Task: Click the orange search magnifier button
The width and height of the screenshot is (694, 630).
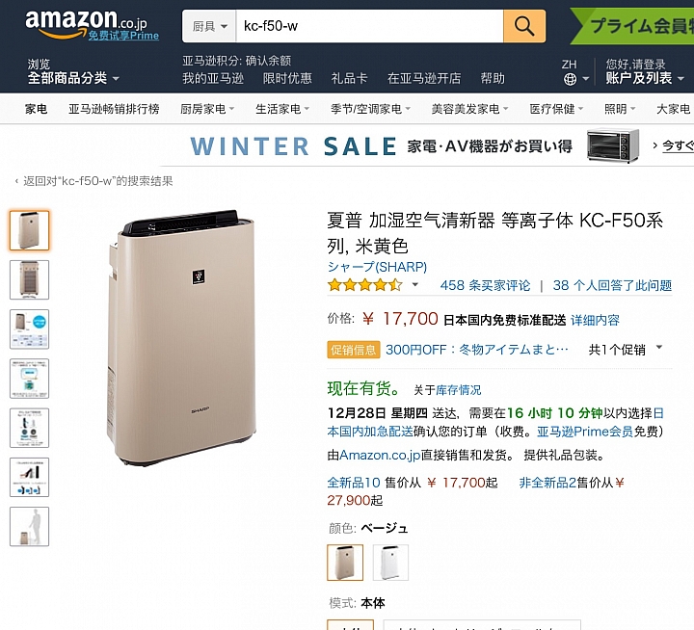Action: pyautogui.click(x=524, y=26)
